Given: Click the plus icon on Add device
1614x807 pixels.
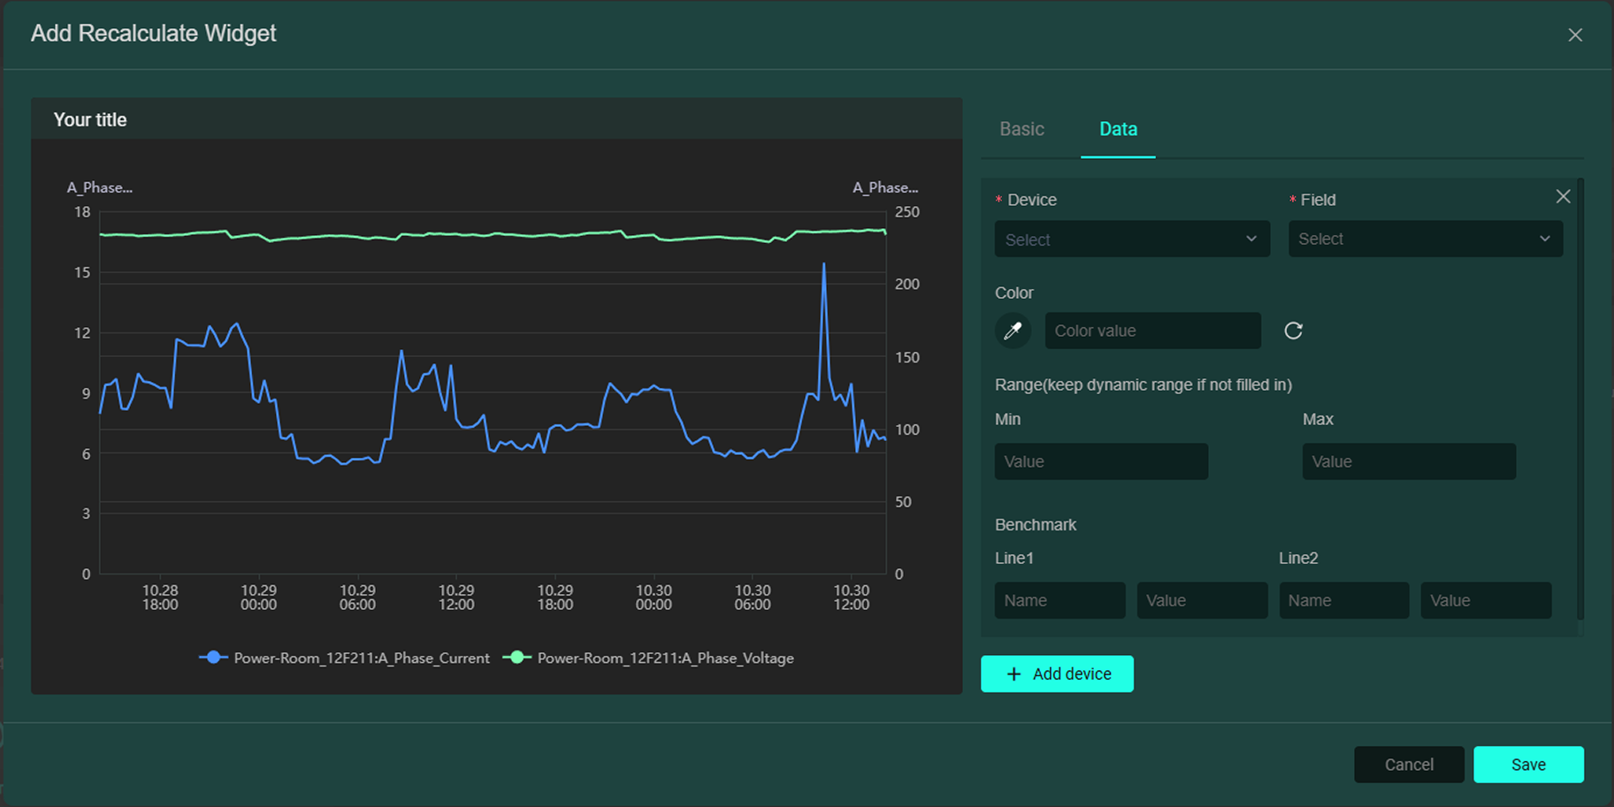Looking at the screenshot, I should [1014, 674].
